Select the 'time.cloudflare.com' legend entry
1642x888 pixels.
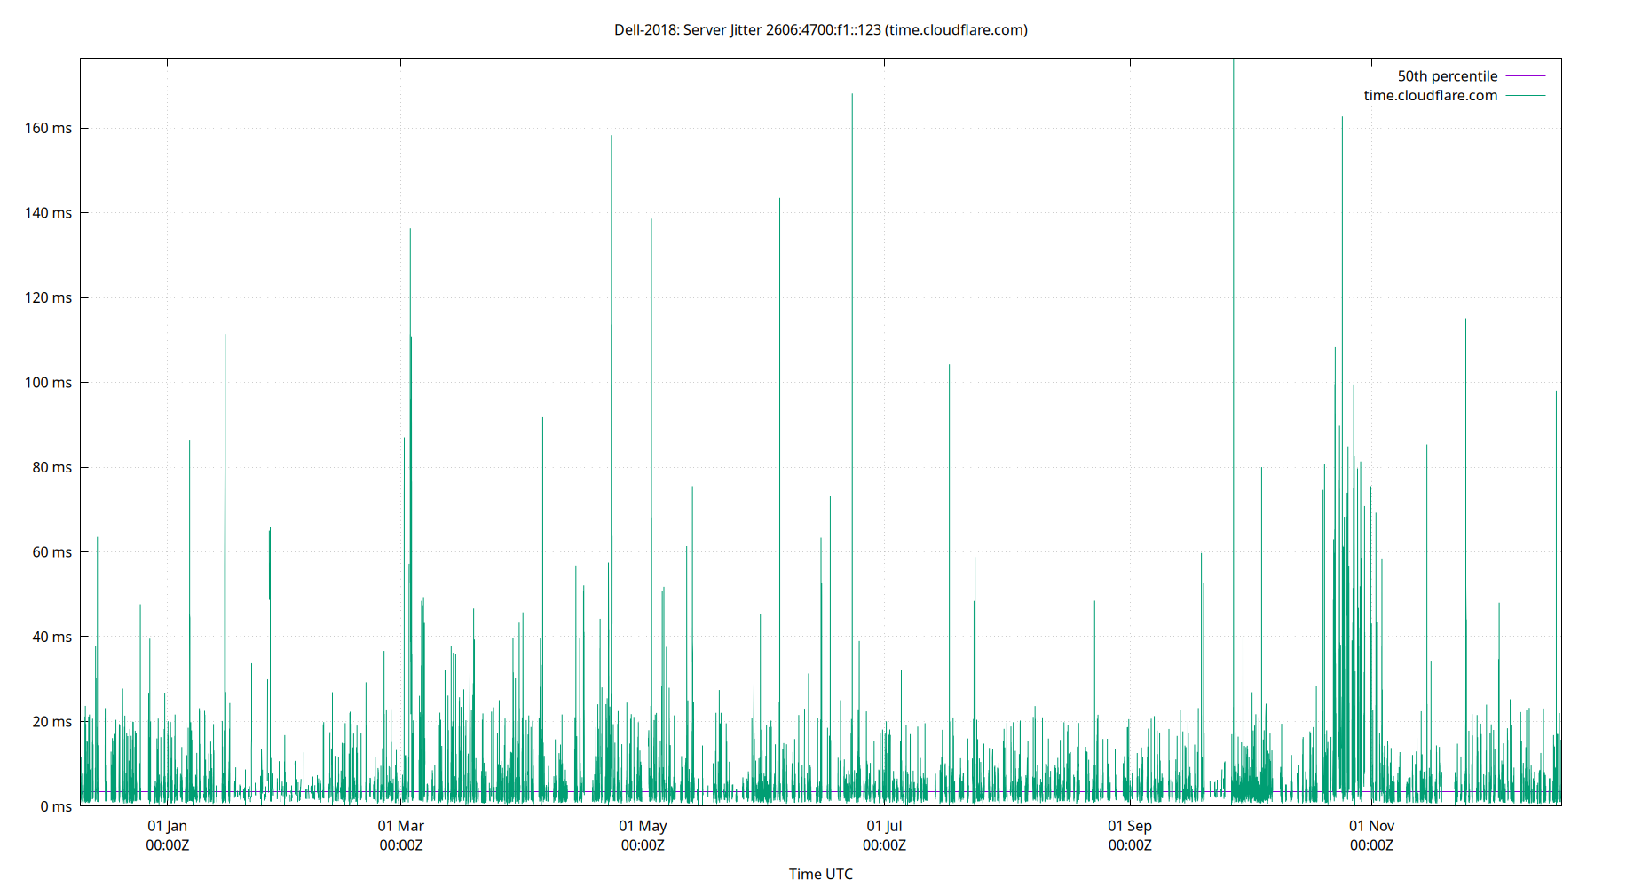[x=1429, y=95]
